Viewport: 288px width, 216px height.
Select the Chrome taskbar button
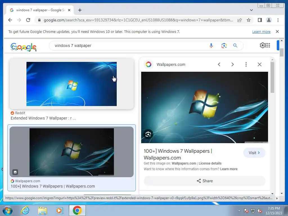[x=77, y=210]
